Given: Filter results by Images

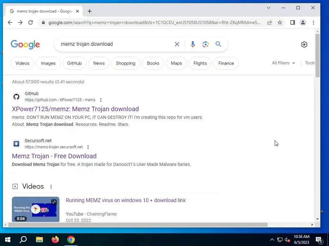Looking at the screenshot, I should point(48,63).
